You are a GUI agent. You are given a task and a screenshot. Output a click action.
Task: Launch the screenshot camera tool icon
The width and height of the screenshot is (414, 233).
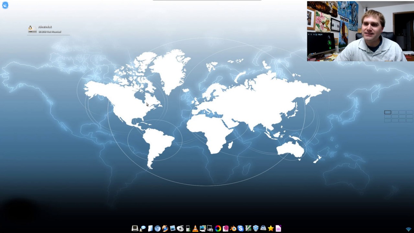click(x=210, y=228)
